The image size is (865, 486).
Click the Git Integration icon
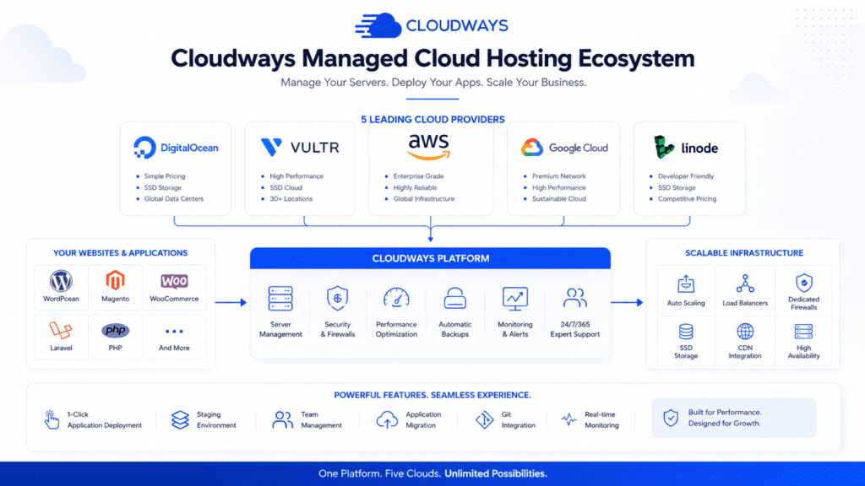pyautogui.click(x=484, y=419)
